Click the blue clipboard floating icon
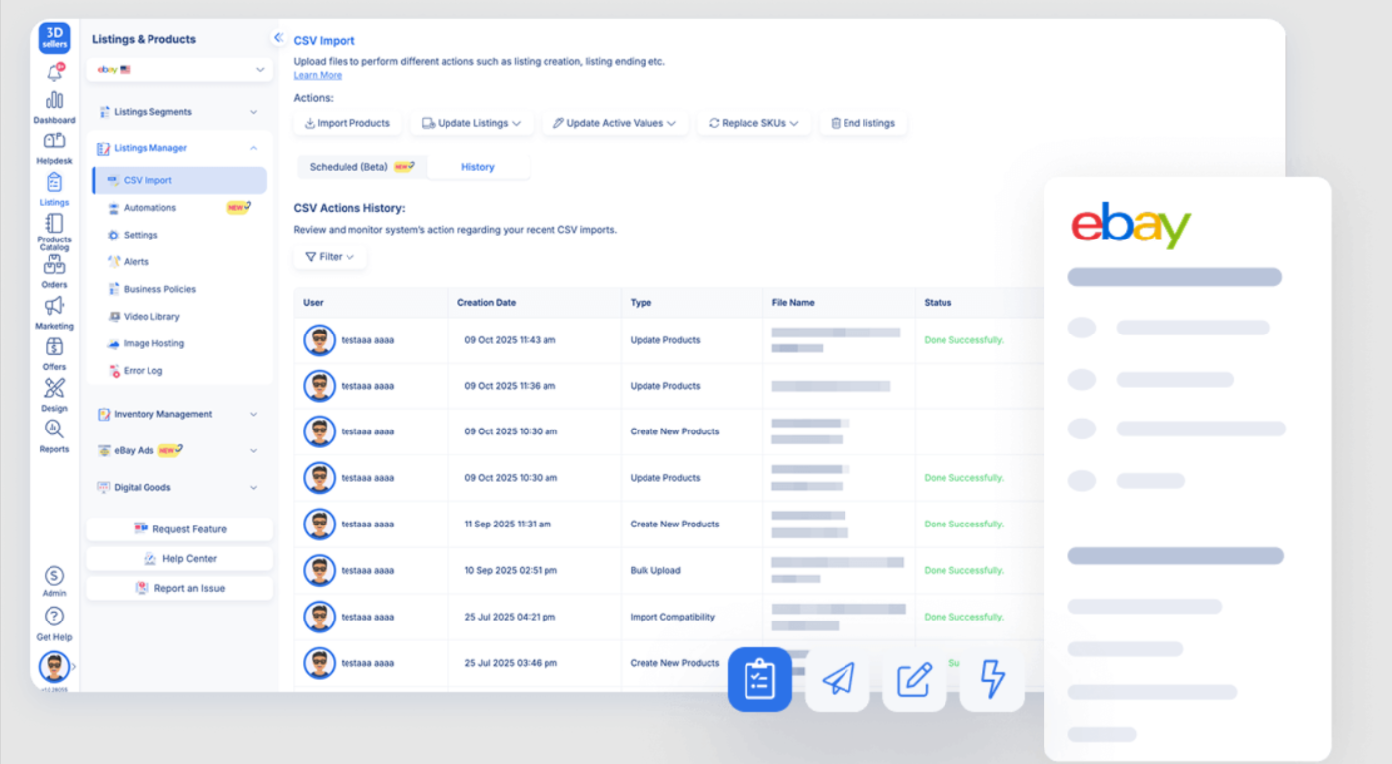The height and width of the screenshot is (764, 1392). 759,679
